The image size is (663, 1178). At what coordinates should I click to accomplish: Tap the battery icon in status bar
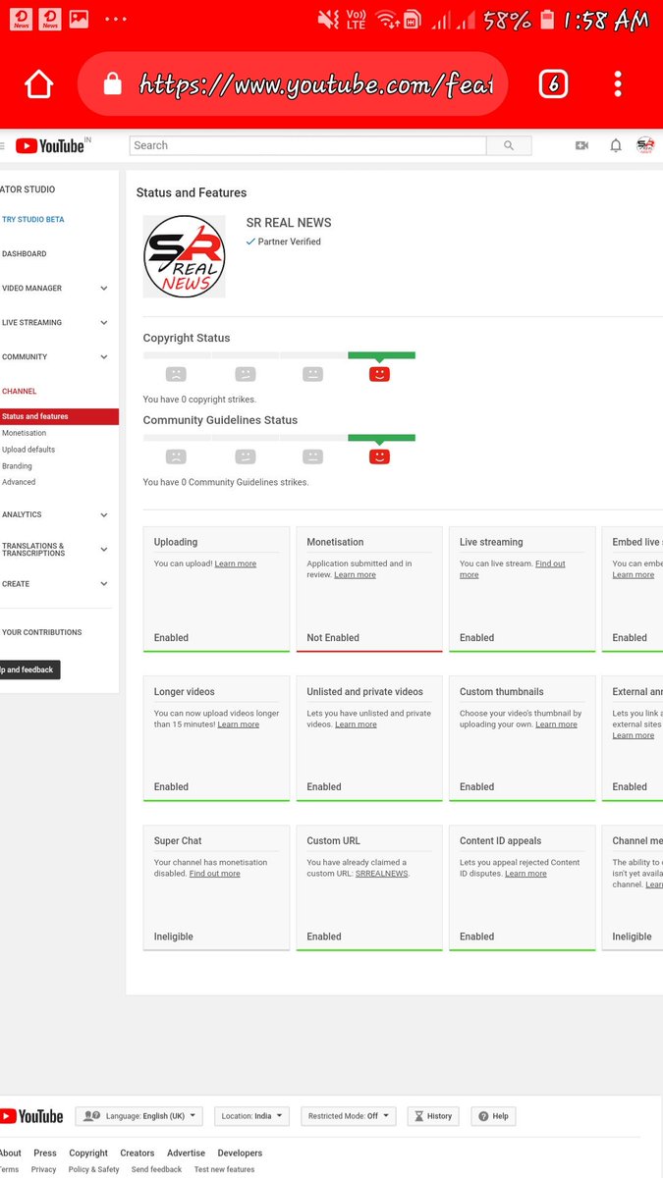pos(548,20)
